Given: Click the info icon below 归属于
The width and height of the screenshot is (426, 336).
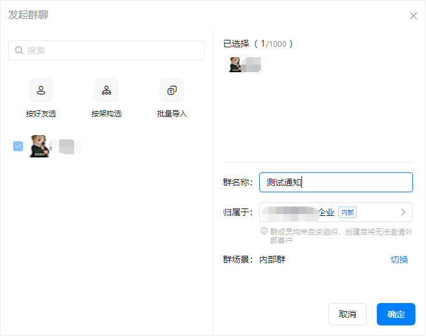Looking at the screenshot, I should click(x=264, y=231).
